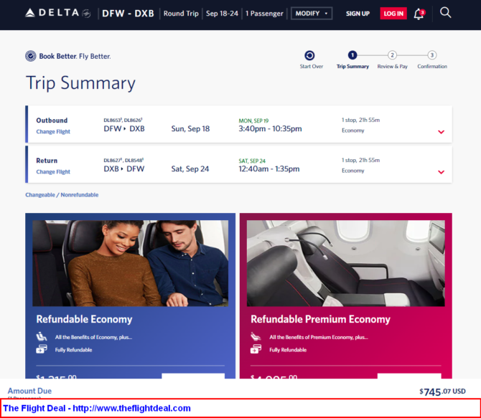
Task: Click the Sun, Sep 18 outbound date
Action: point(190,129)
